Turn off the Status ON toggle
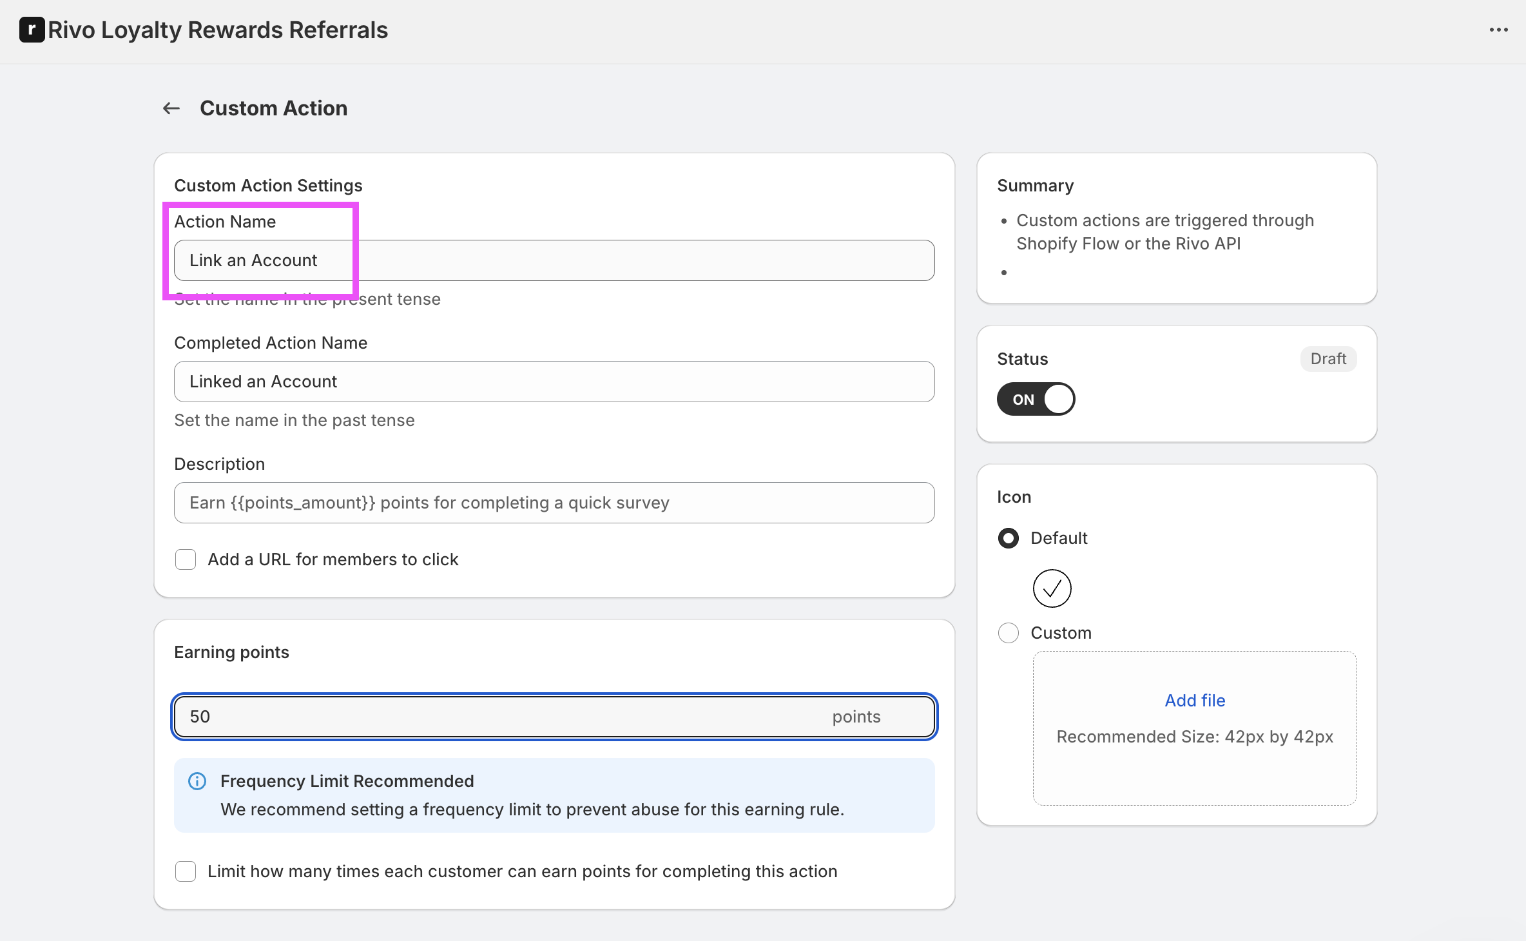Viewport: 1526px width, 941px height. [x=1036, y=399]
